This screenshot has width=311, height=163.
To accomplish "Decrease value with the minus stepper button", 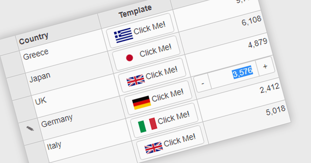I will pyautogui.click(x=203, y=84).
